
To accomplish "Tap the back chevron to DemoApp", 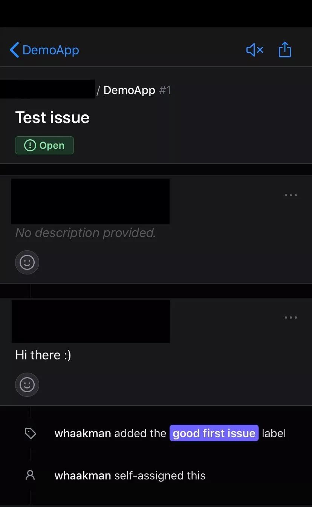I will click(14, 50).
